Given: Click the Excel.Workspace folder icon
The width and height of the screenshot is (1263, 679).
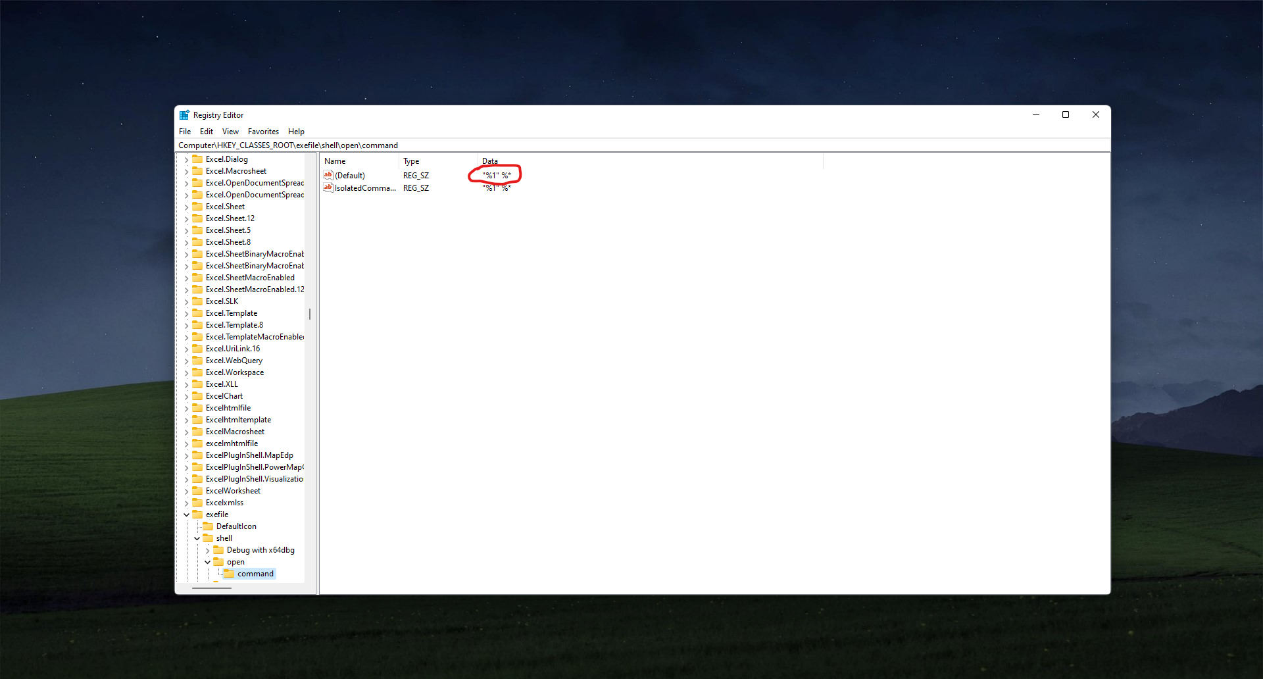Looking at the screenshot, I should pos(197,372).
